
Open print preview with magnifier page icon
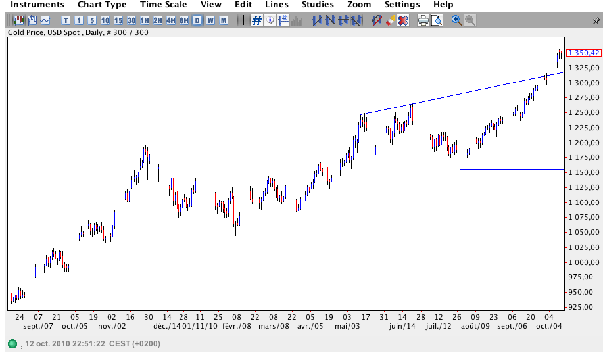click(437, 20)
